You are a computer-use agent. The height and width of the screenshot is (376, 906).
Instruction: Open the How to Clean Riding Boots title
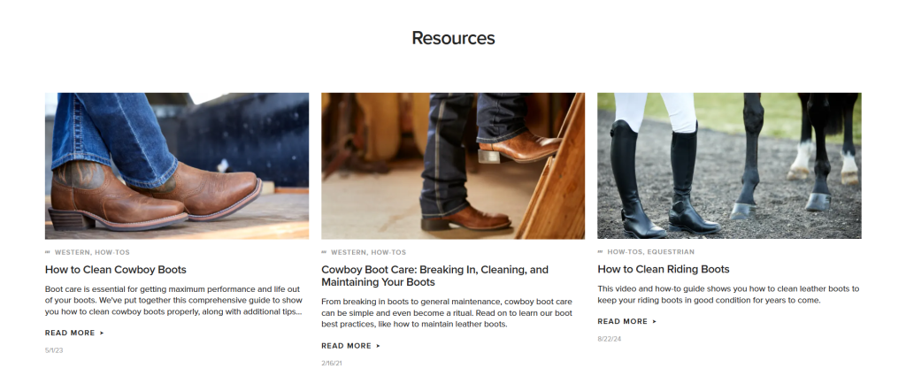click(x=664, y=269)
